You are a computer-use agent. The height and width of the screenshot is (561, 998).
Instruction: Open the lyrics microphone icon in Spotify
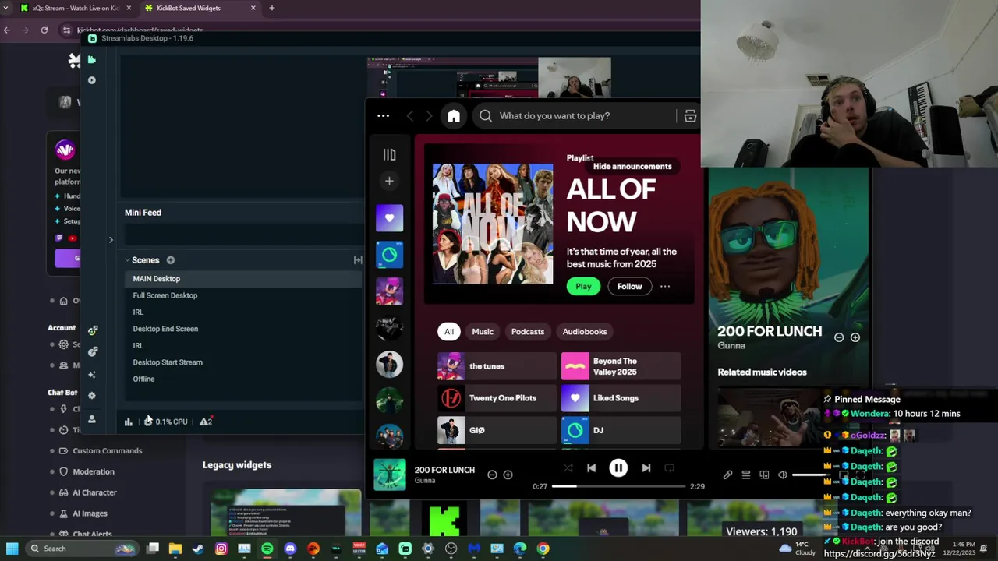(727, 475)
